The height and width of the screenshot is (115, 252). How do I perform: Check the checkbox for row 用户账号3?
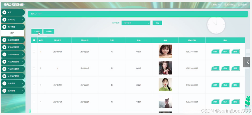(x=34, y=85)
